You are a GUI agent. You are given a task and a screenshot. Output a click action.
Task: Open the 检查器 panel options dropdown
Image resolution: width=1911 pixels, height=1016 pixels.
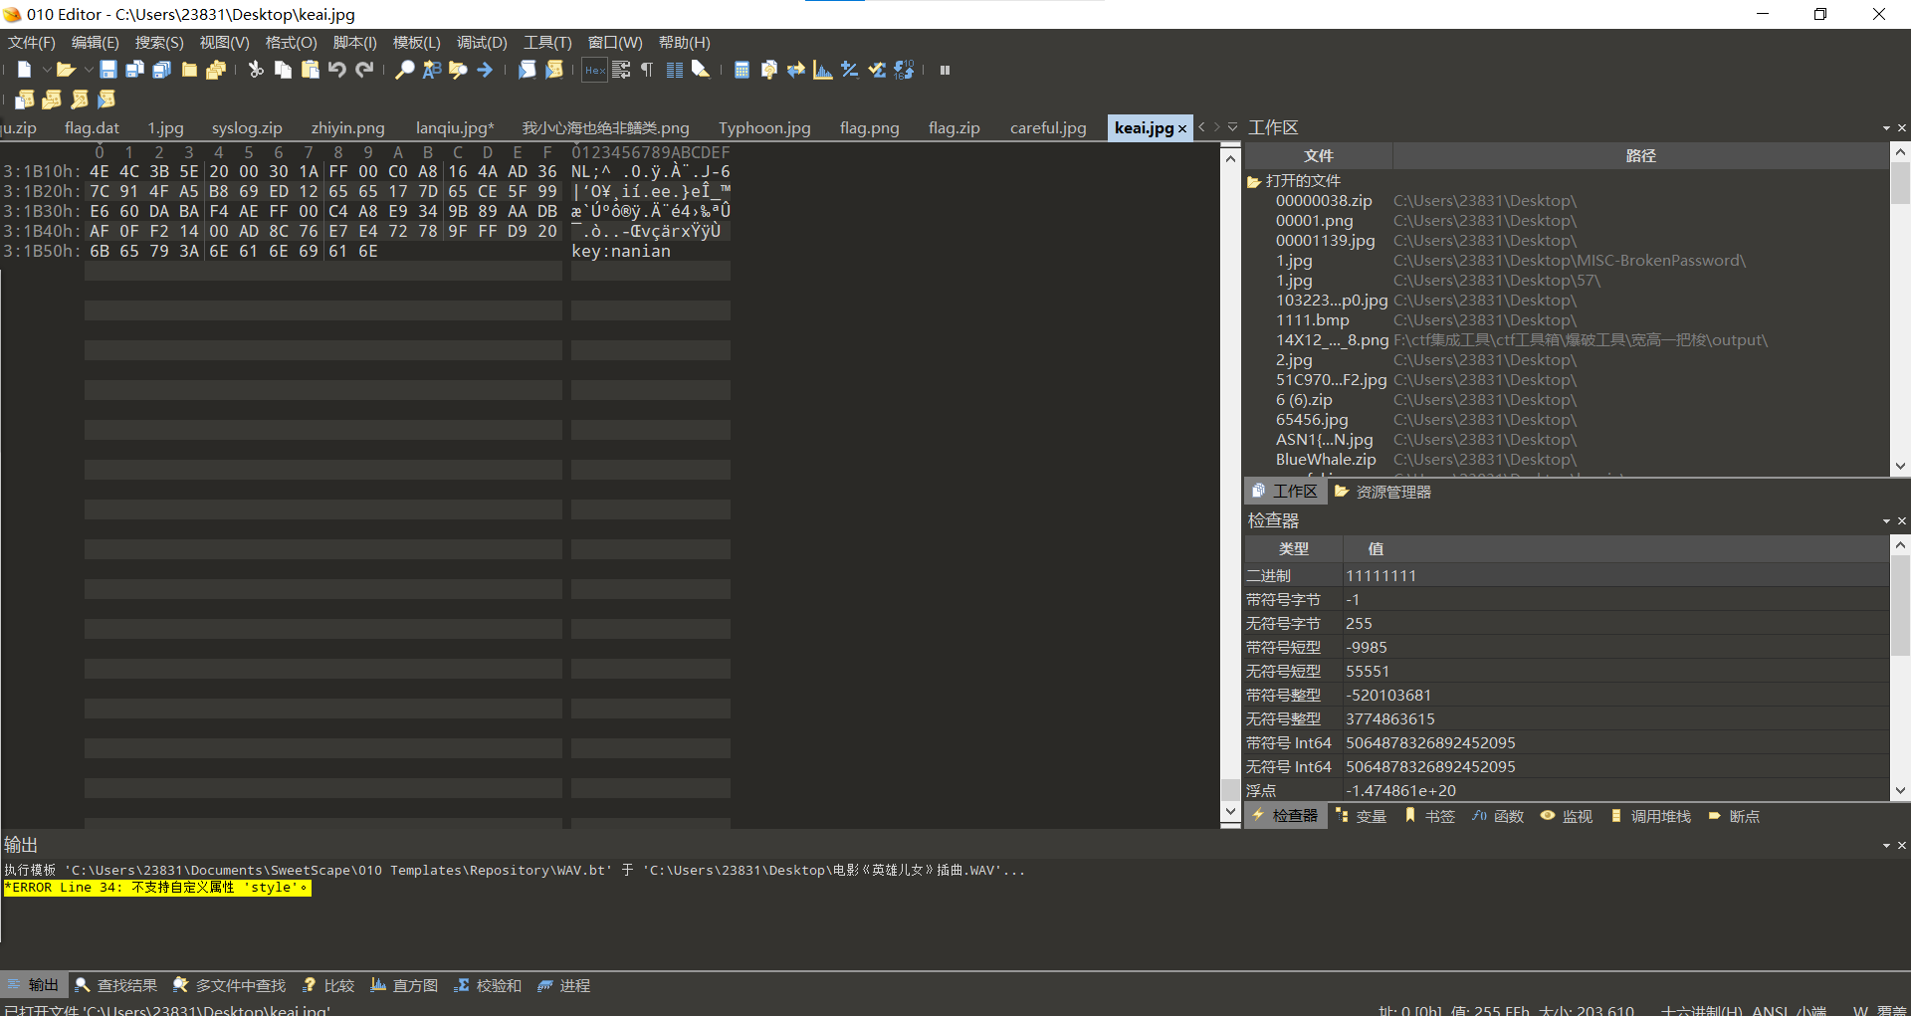tap(1886, 521)
